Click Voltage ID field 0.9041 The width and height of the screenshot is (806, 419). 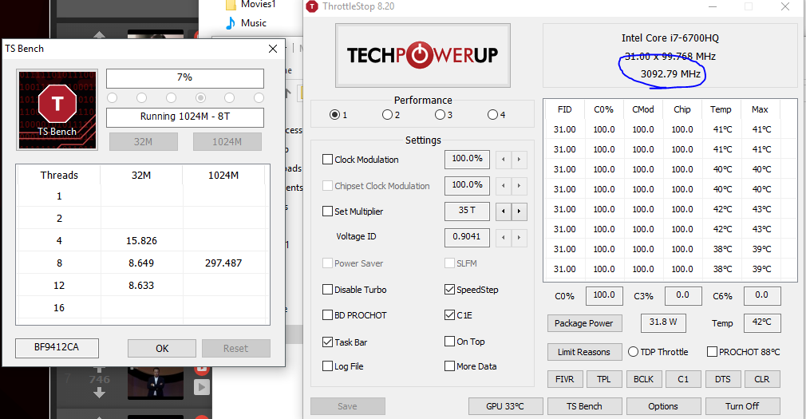pos(467,237)
